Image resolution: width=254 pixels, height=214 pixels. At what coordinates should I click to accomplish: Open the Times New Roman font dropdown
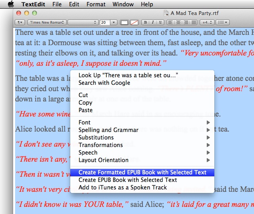(x=47, y=22)
